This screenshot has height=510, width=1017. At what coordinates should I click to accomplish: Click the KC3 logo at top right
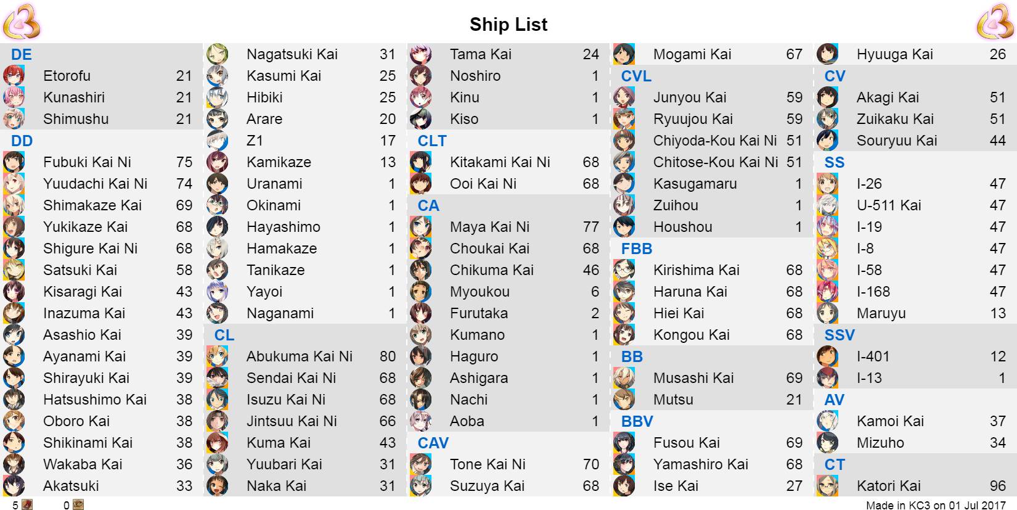[995, 22]
